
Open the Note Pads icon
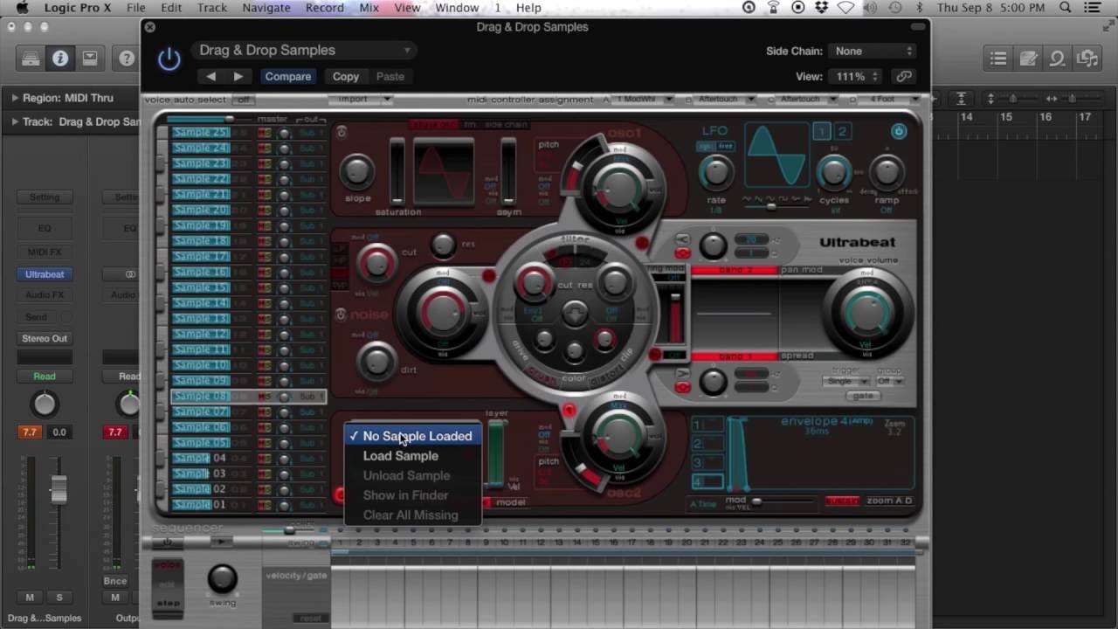point(1028,59)
